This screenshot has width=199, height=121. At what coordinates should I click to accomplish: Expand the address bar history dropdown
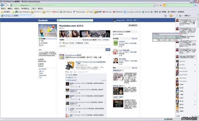pyautogui.click(x=155, y=5)
